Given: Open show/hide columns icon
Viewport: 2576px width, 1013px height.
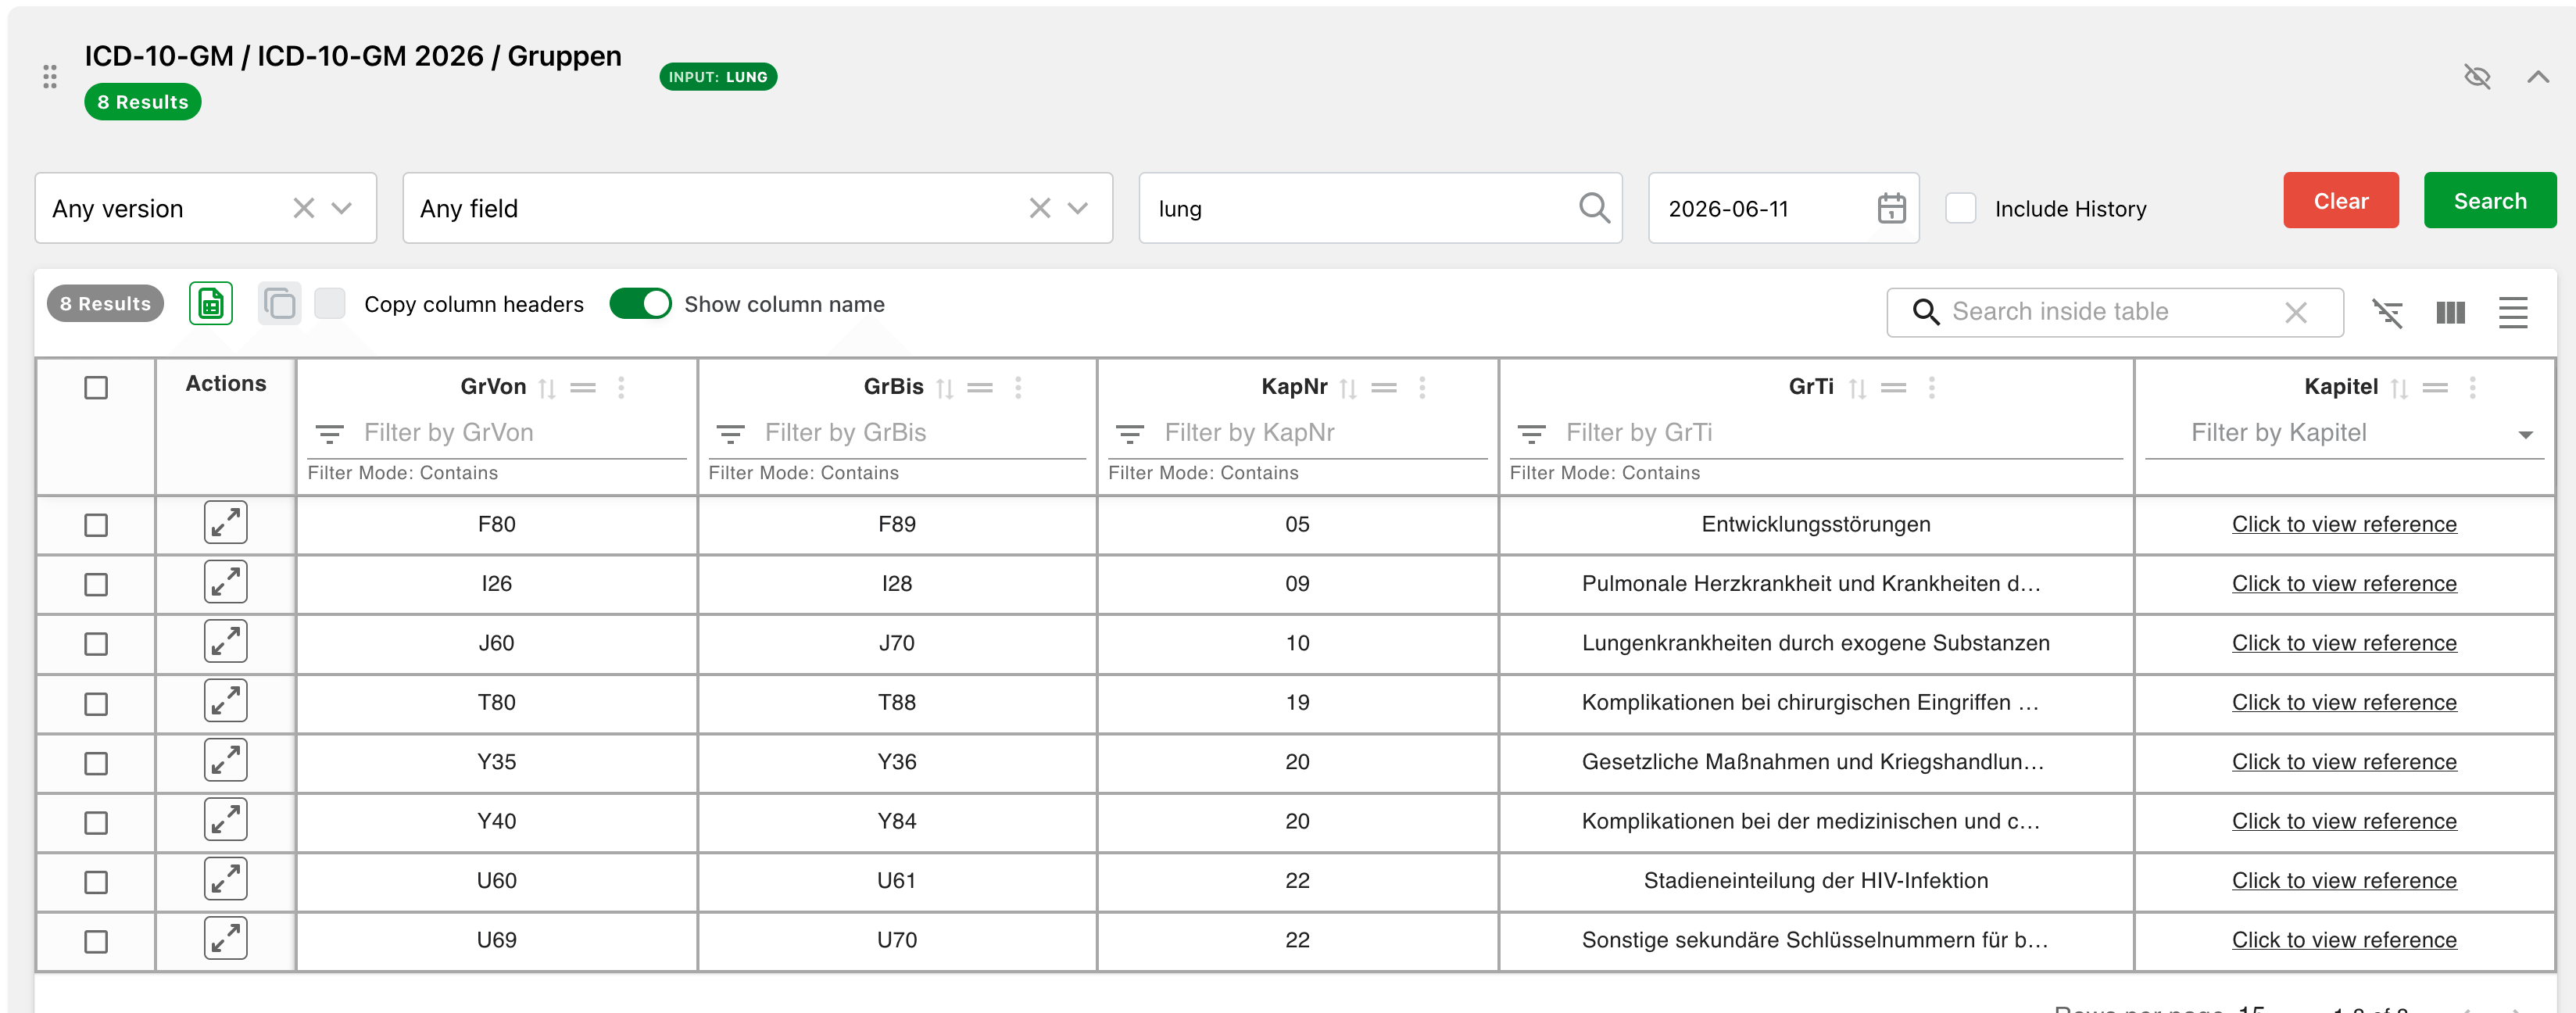Looking at the screenshot, I should pos(2451,313).
